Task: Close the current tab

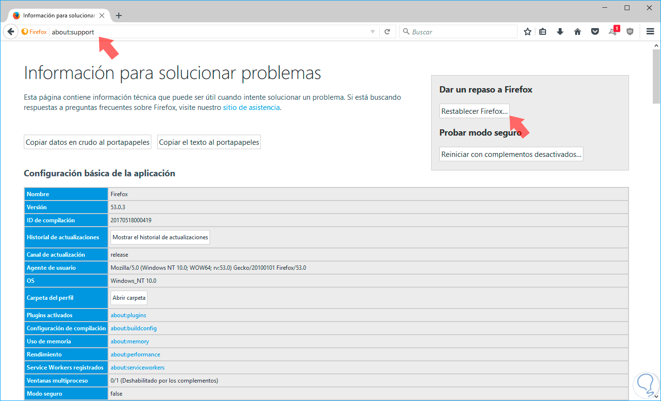Action: [x=103, y=15]
